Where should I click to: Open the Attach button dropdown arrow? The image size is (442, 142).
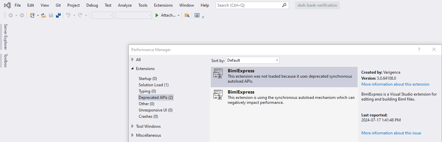179,15
